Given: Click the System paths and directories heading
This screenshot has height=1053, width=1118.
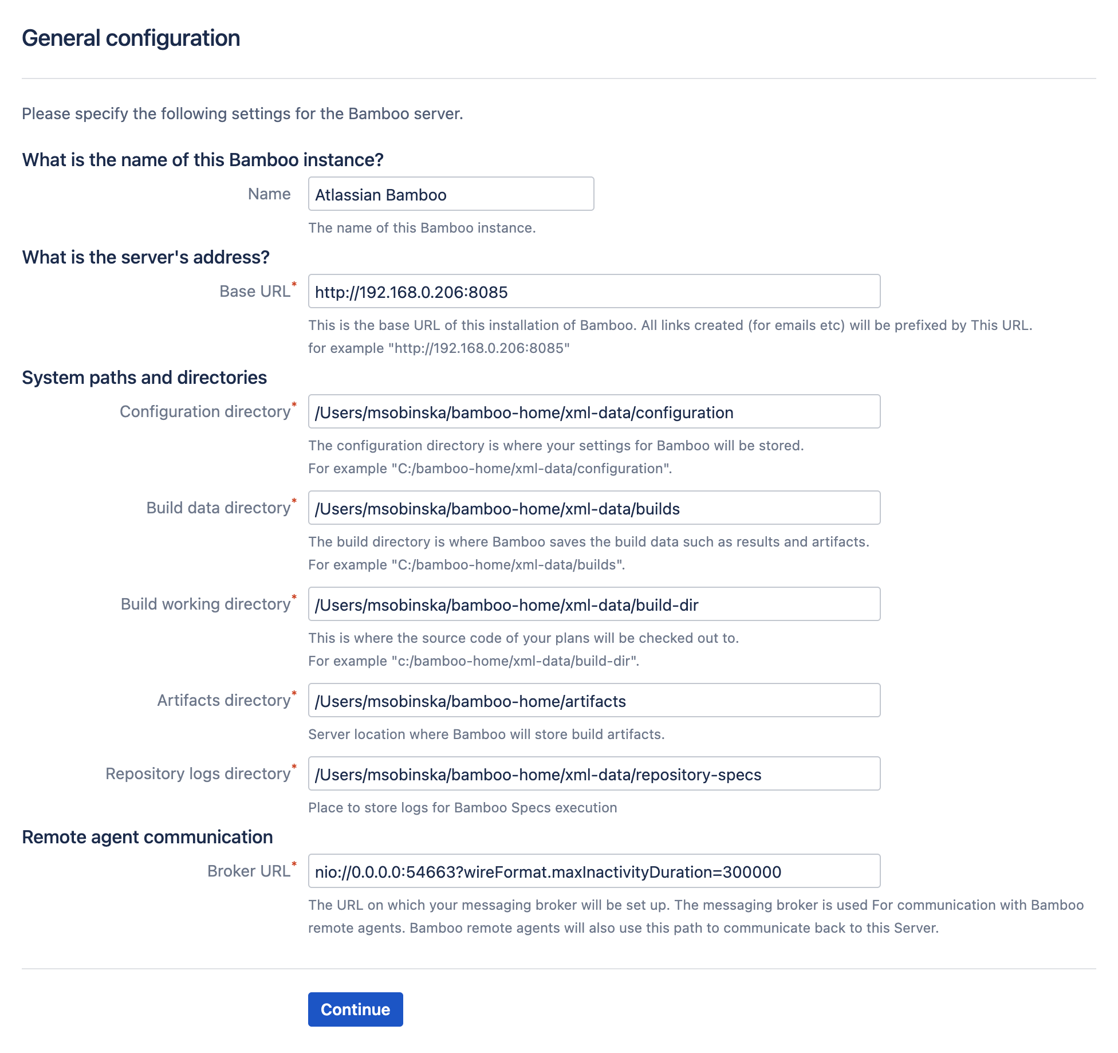Looking at the screenshot, I should point(144,378).
